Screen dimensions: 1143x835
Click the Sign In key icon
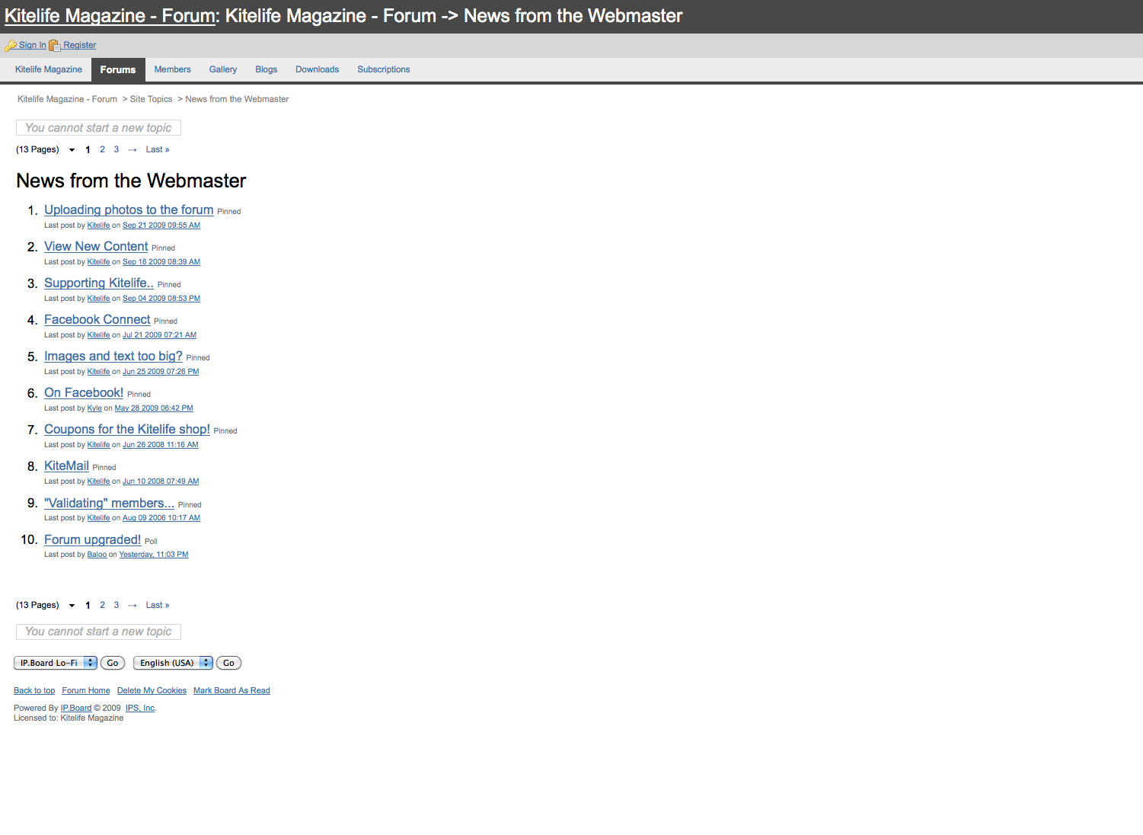[10, 46]
